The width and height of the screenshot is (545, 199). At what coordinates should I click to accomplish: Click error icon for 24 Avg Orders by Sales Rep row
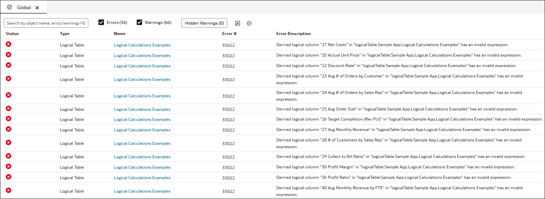8,95
